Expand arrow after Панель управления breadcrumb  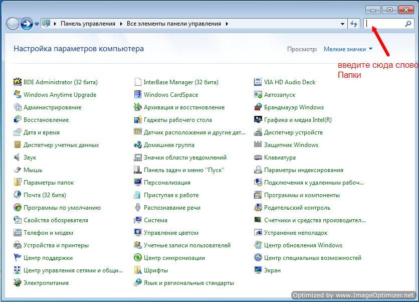(121, 24)
